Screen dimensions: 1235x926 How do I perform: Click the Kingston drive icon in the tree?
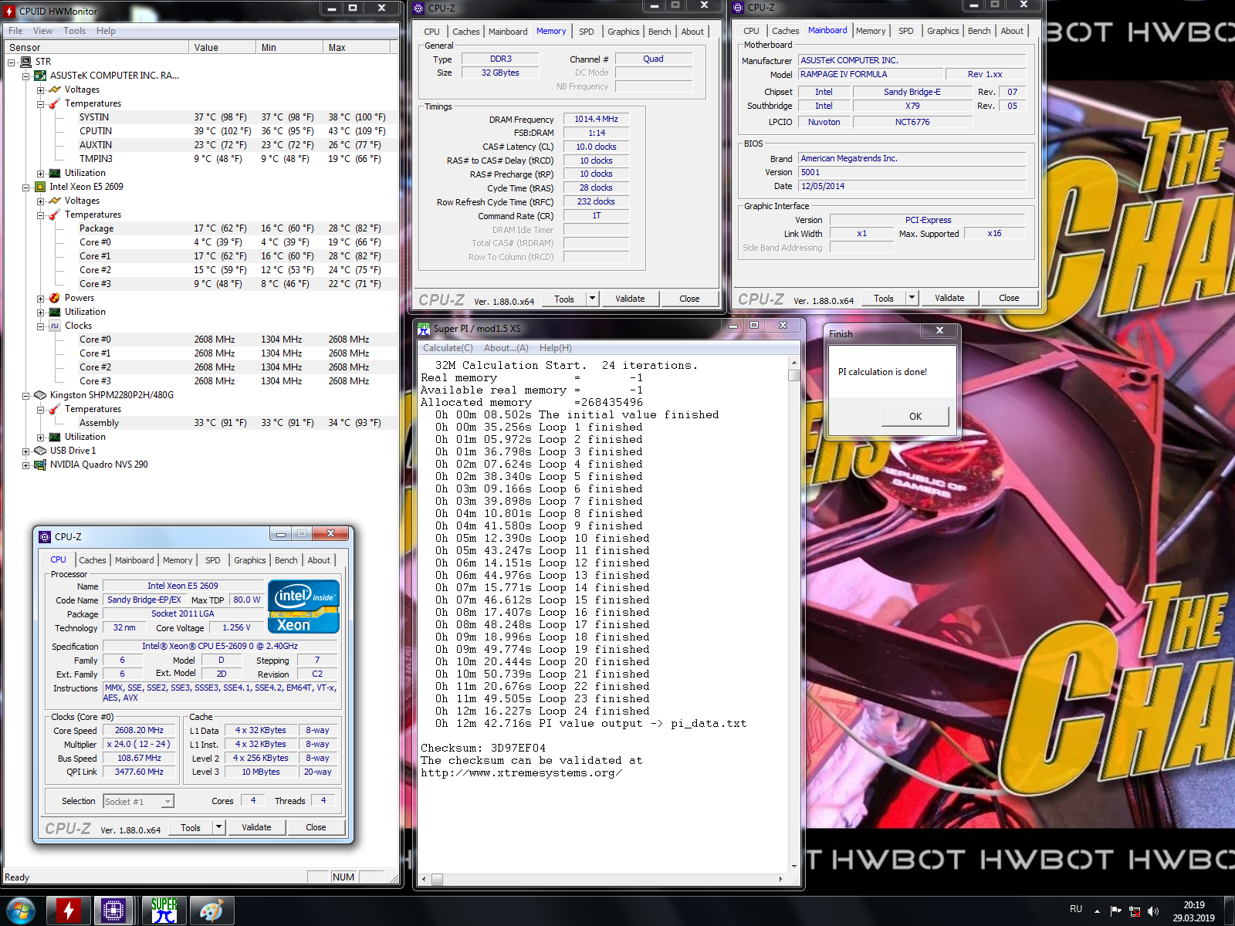40,395
